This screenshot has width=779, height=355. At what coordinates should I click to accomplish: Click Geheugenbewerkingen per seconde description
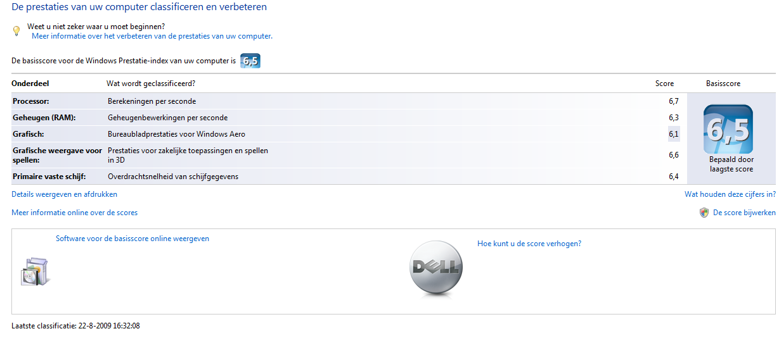pyautogui.click(x=167, y=118)
